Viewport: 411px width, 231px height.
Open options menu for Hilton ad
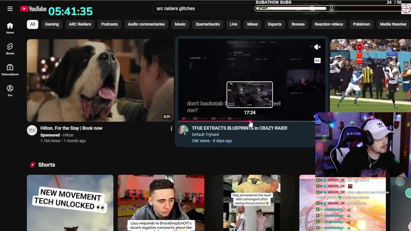[171, 129]
